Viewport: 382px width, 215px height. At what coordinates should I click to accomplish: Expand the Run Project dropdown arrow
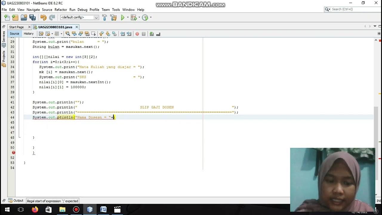tap(128, 17)
